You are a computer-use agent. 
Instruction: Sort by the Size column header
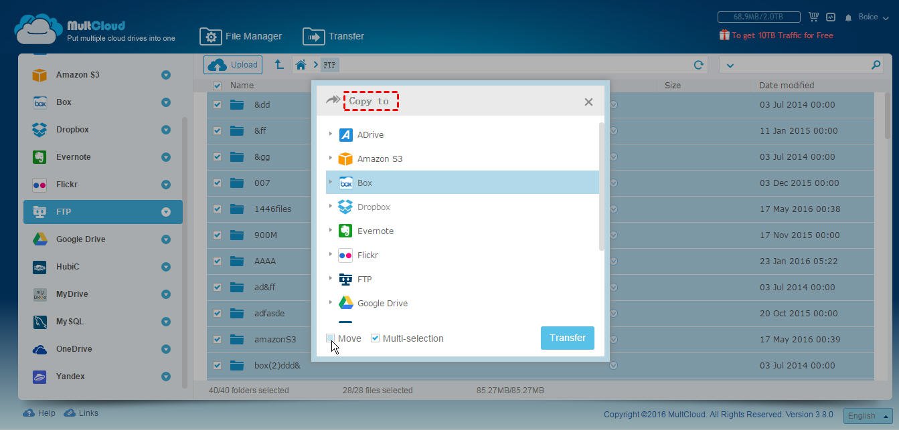coord(673,86)
